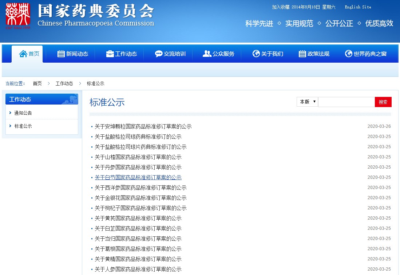400x275 pixels.
Task: Open the 本版 search scope dropdown
Action: (x=307, y=102)
